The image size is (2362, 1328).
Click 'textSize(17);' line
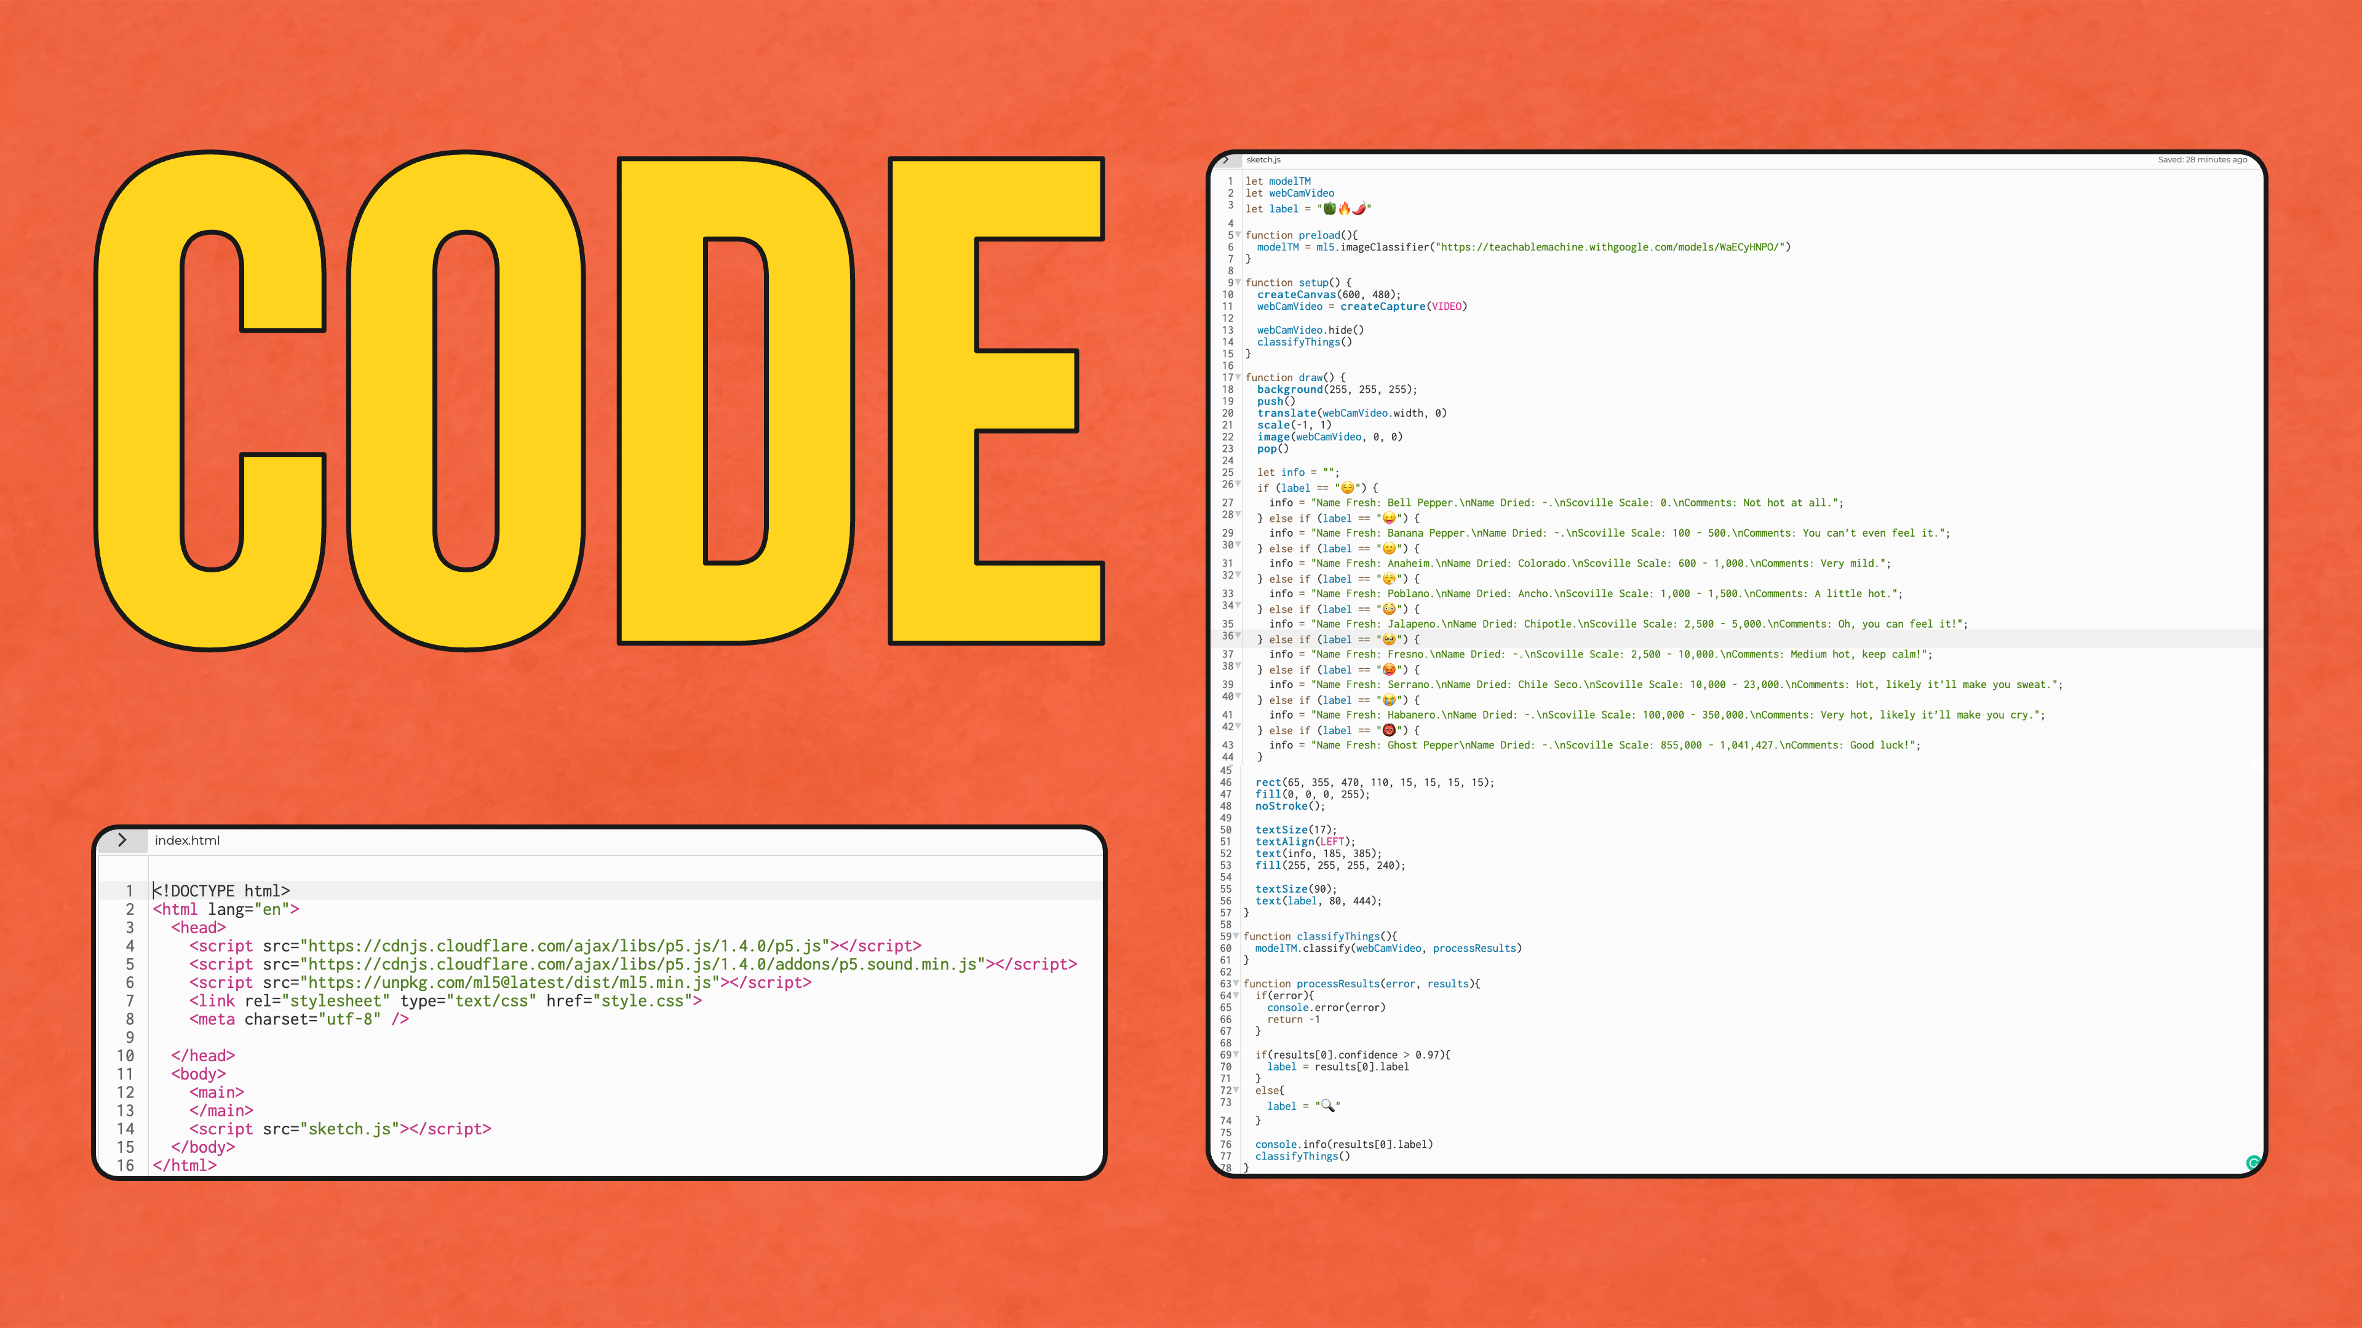[1295, 831]
